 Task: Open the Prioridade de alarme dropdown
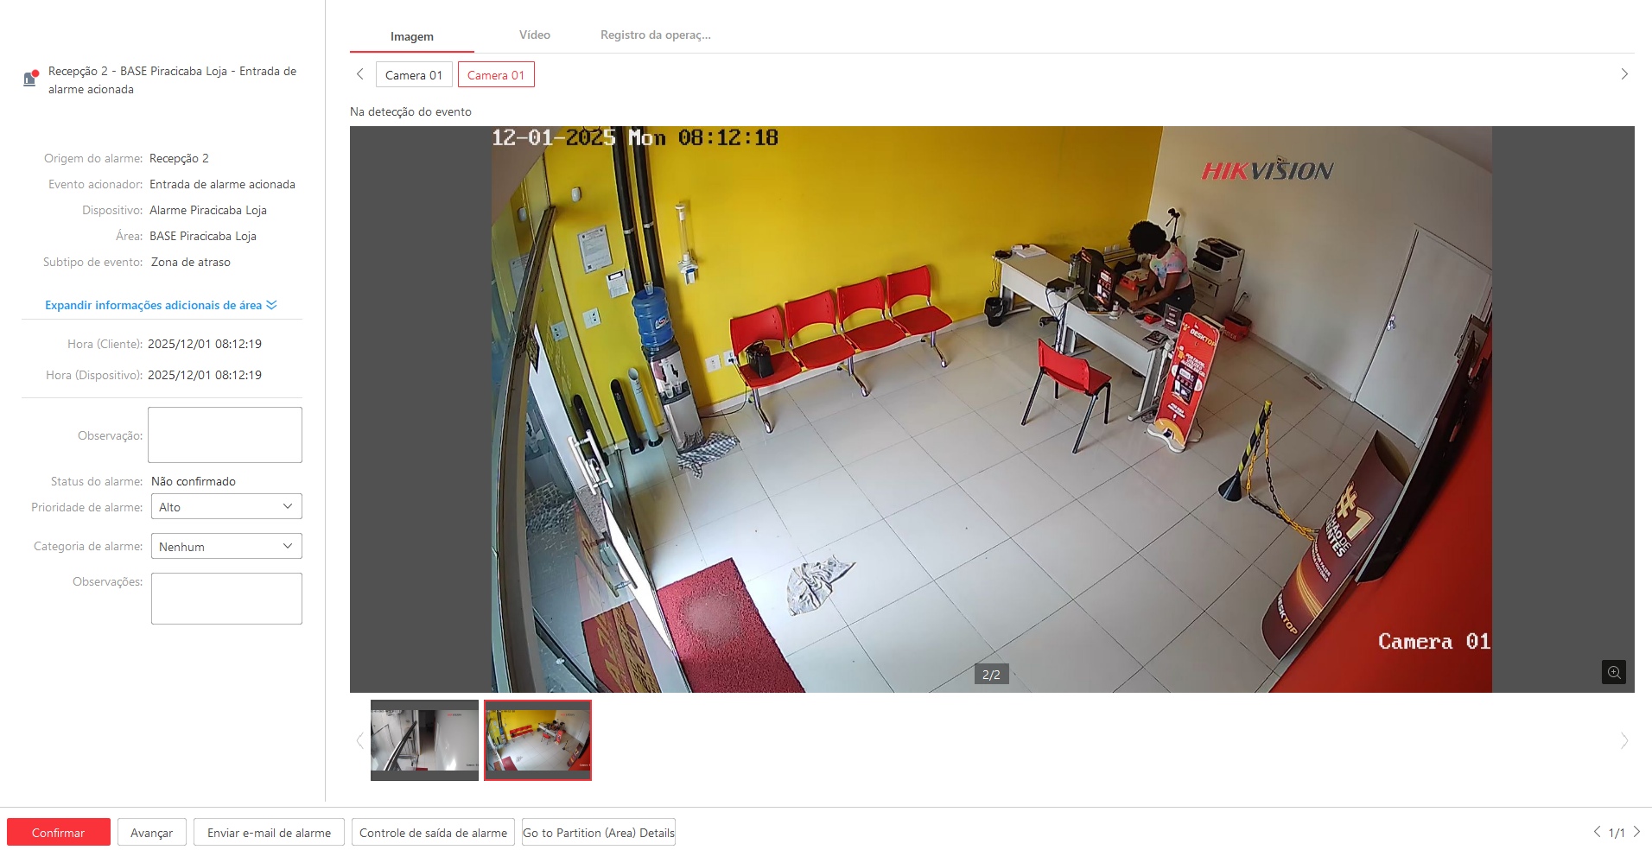pos(226,507)
